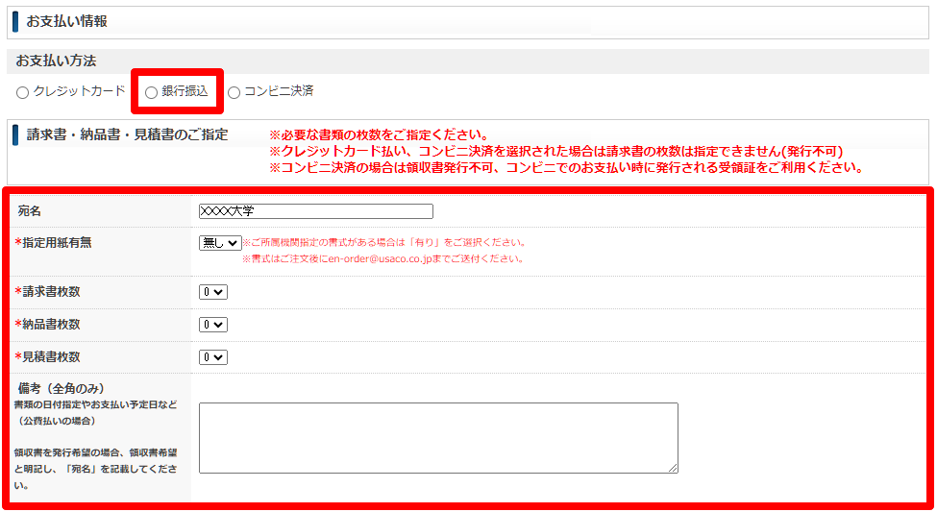
Task: Expand the 見積書枚数 quantity dropdown
Action: [213, 357]
